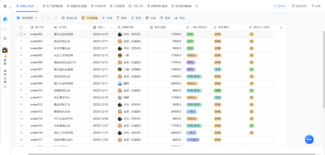The width and height of the screenshot is (325, 155).
Task: Click the undo arrow icon
Action: coord(48,18)
